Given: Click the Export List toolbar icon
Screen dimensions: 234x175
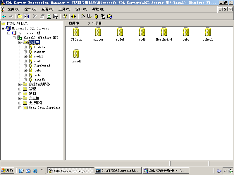Looking at the screenshot, I should (x=56, y=16).
